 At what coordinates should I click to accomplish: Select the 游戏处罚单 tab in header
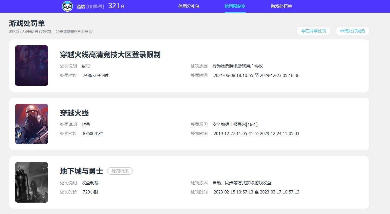[281, 6]
